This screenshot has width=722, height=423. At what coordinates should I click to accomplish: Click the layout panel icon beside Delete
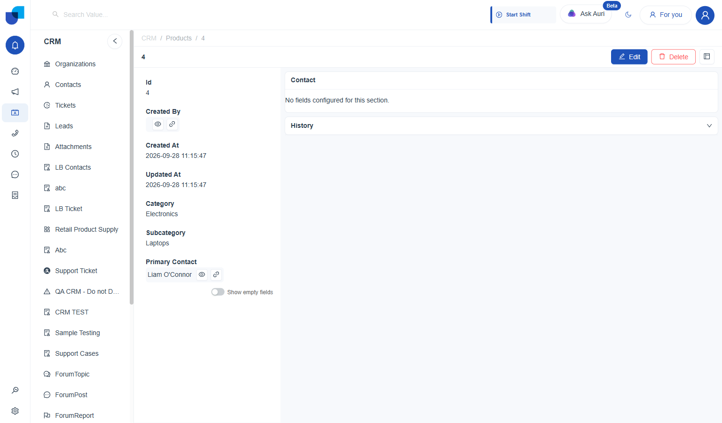tap(707, 57)
